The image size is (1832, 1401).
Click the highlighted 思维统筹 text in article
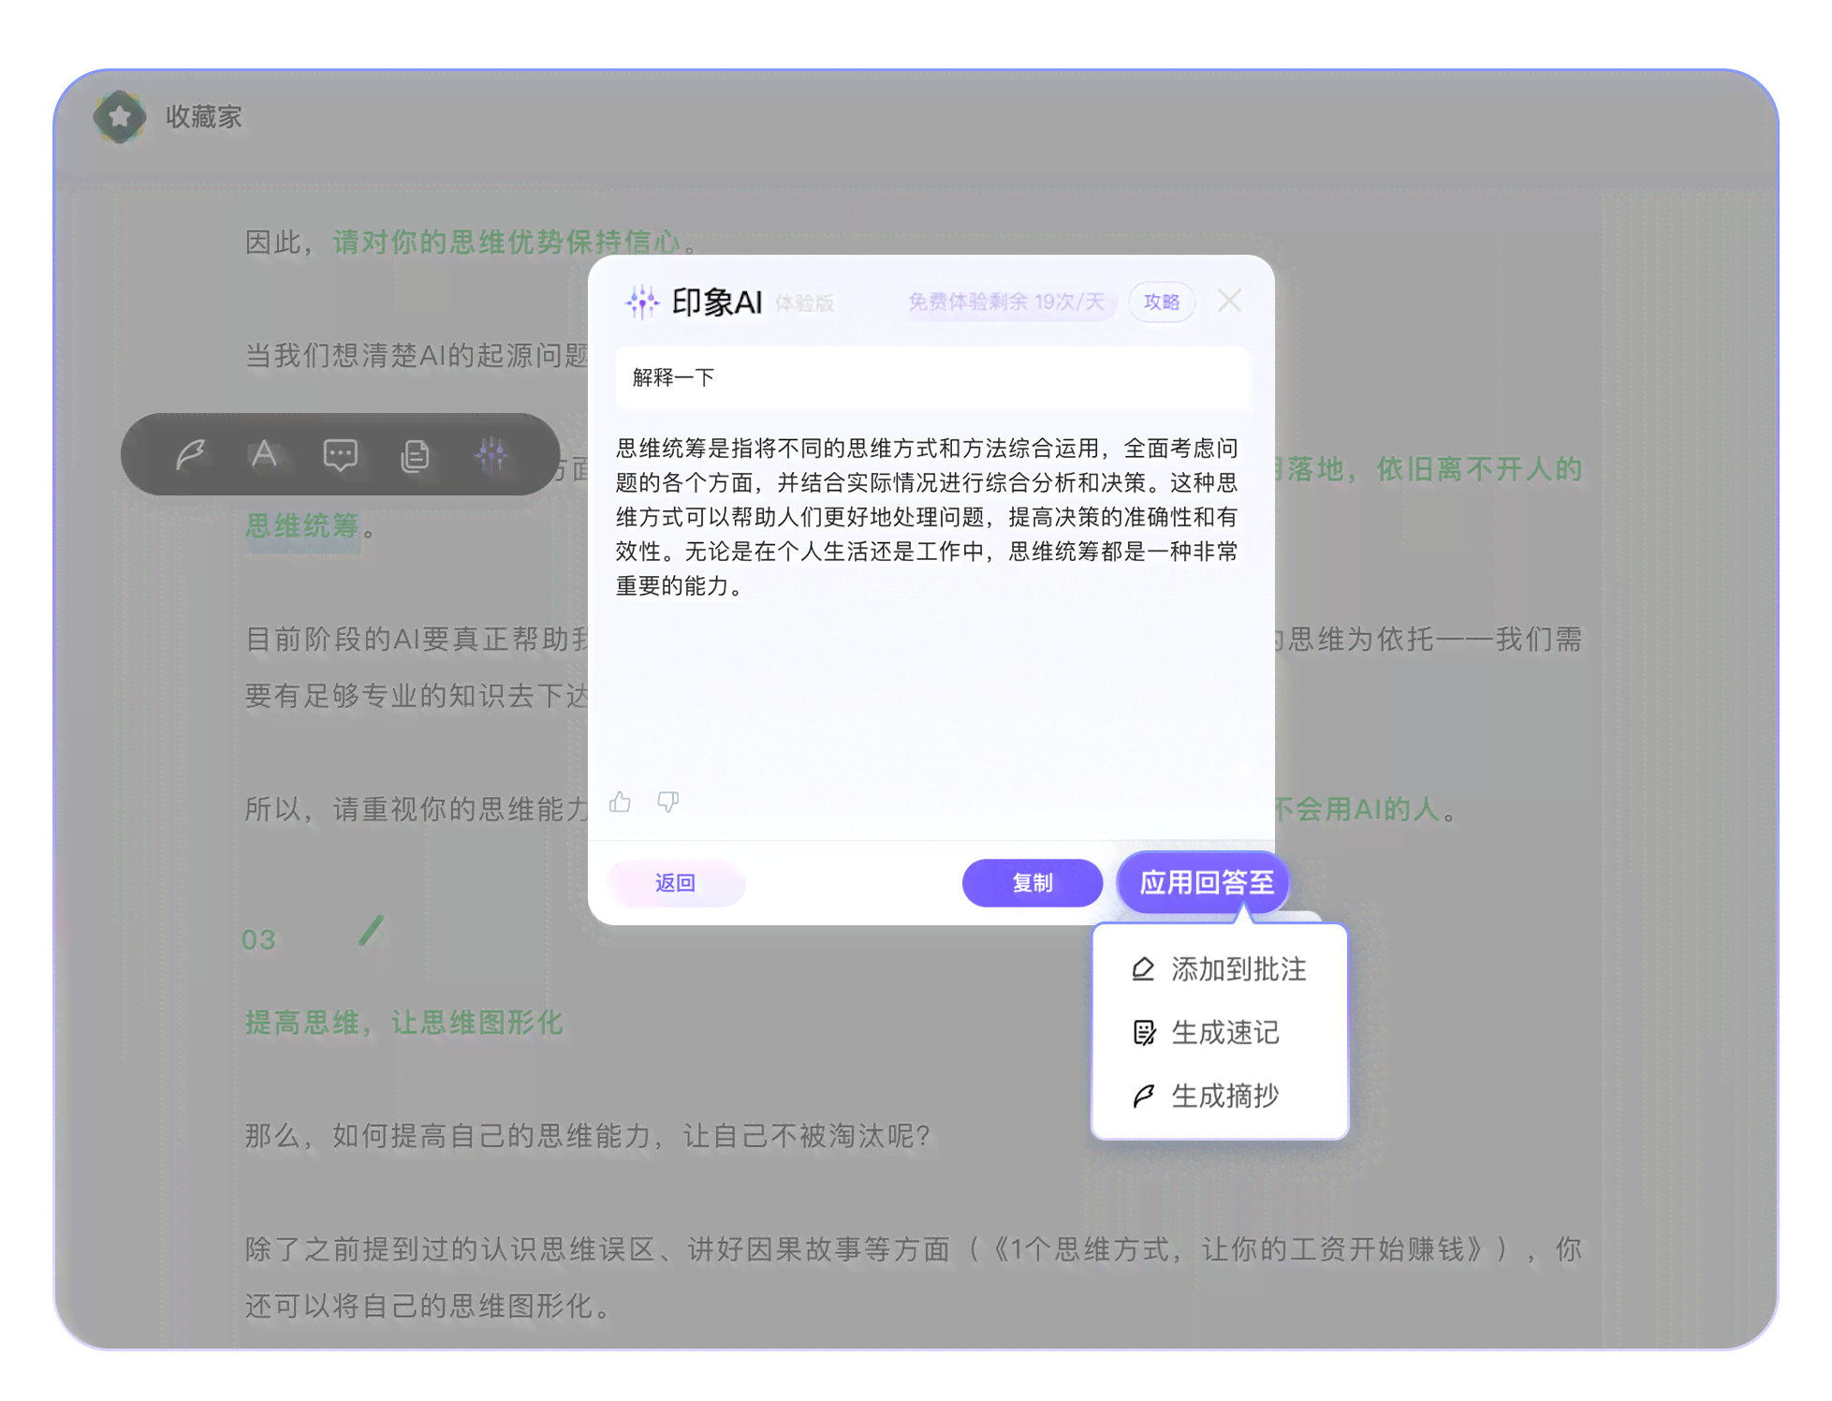coord(302,526)
